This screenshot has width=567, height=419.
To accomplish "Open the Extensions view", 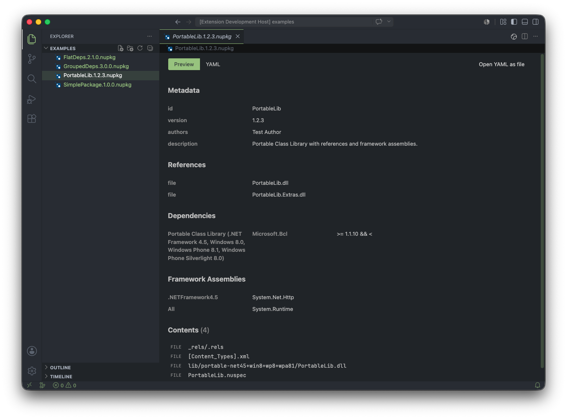I will (x=32, y=119).
